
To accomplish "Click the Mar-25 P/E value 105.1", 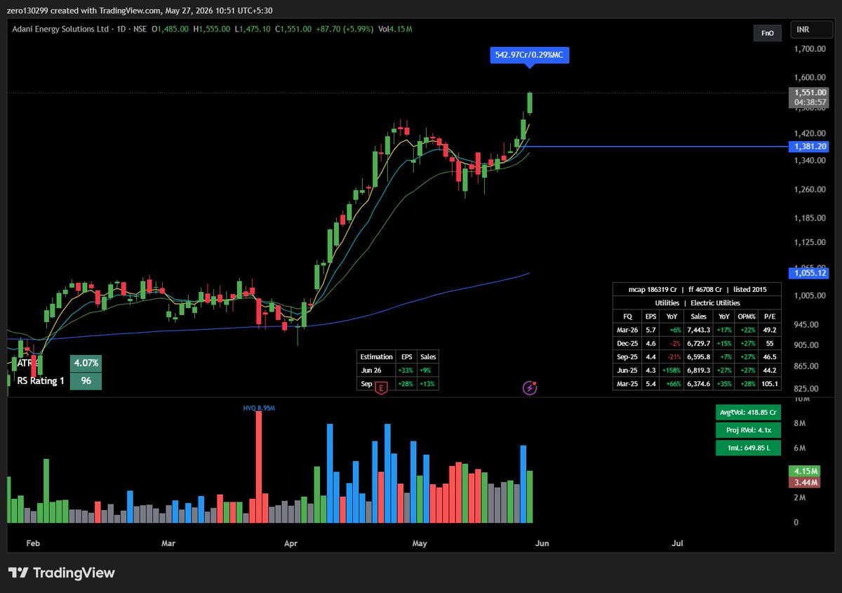I will click(769, 383).
